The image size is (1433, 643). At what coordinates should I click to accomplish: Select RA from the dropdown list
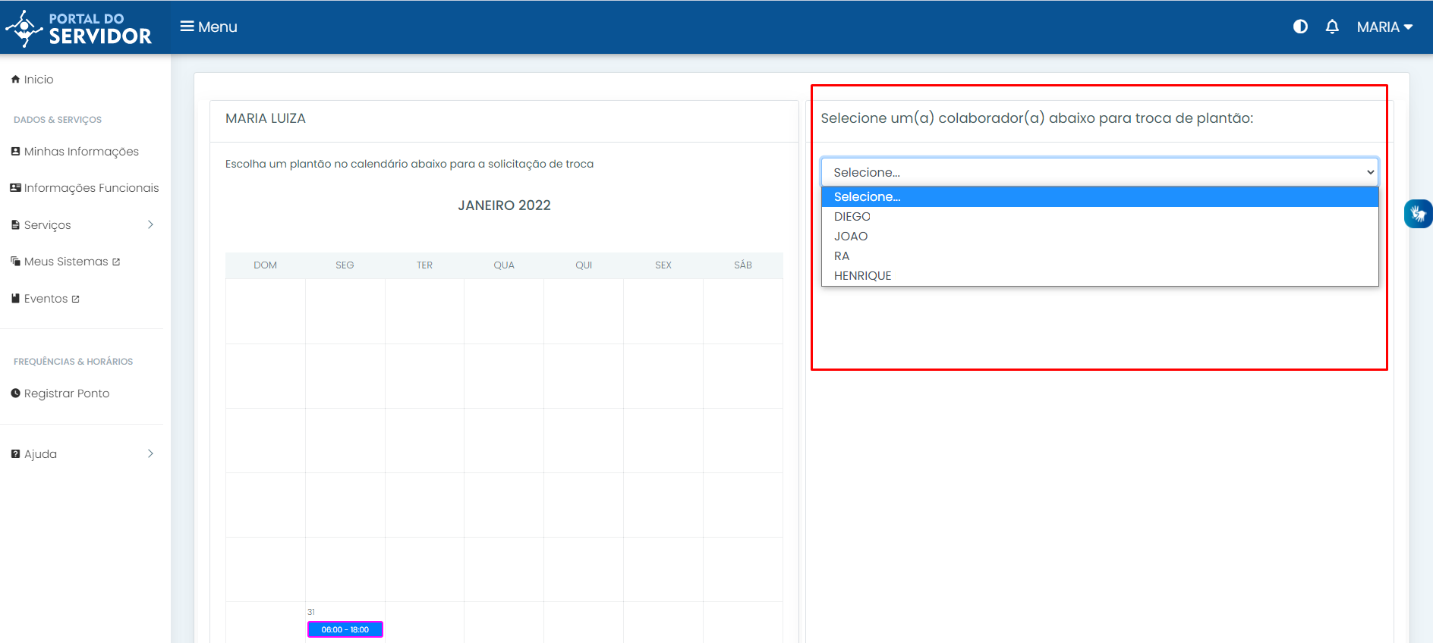1100,256
